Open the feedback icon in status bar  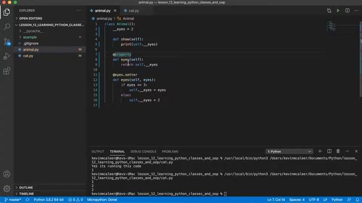[349, 200]
